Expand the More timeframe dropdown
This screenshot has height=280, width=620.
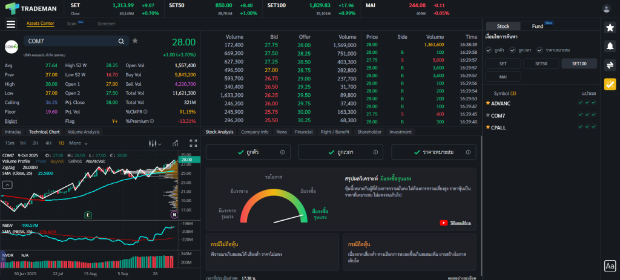(77, 143)
